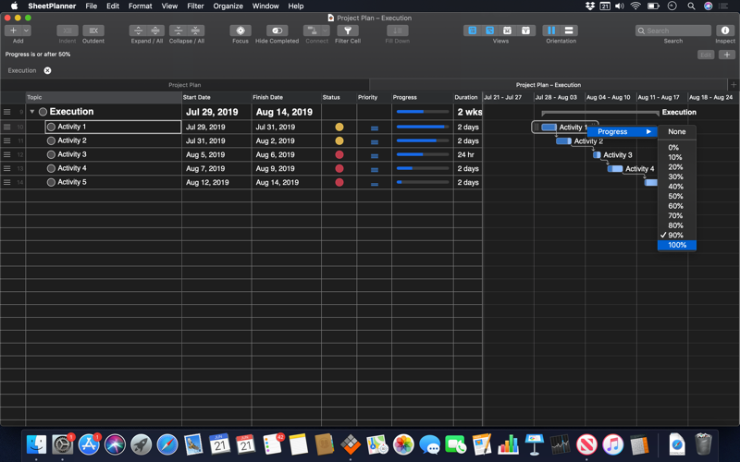This screenshot has width=740, height=462.
Task: Open the Inspect info panel icon
Action: click(x=725, y=30)
